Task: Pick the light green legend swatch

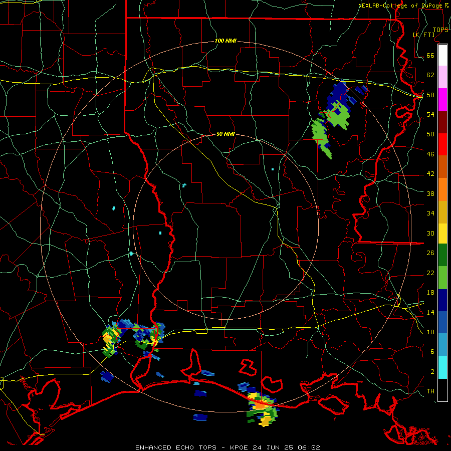Action: (x=442, y=278)
